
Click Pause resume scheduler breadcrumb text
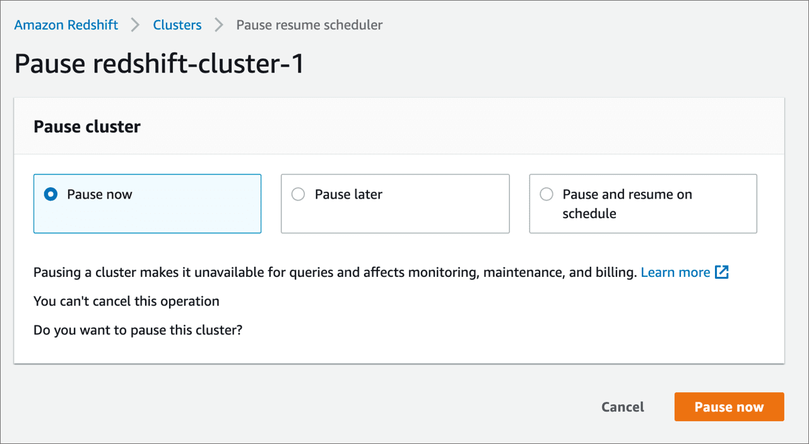point(309,25)
